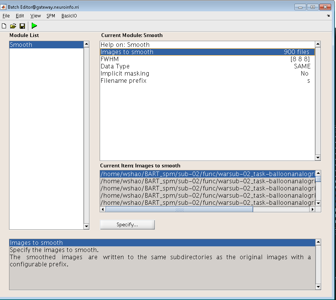Click the horizontal scrollbar thumb under file list
The width and height of the screenshot is (336, 300).
(x=179, y=209)
